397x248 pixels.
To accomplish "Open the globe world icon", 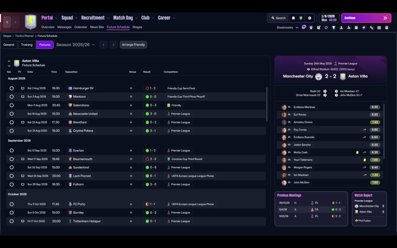I will (x=301, y=18).
